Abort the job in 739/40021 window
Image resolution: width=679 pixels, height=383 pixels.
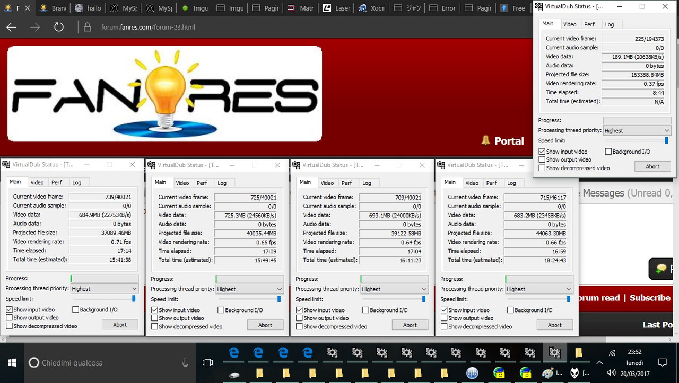(120, 324)
